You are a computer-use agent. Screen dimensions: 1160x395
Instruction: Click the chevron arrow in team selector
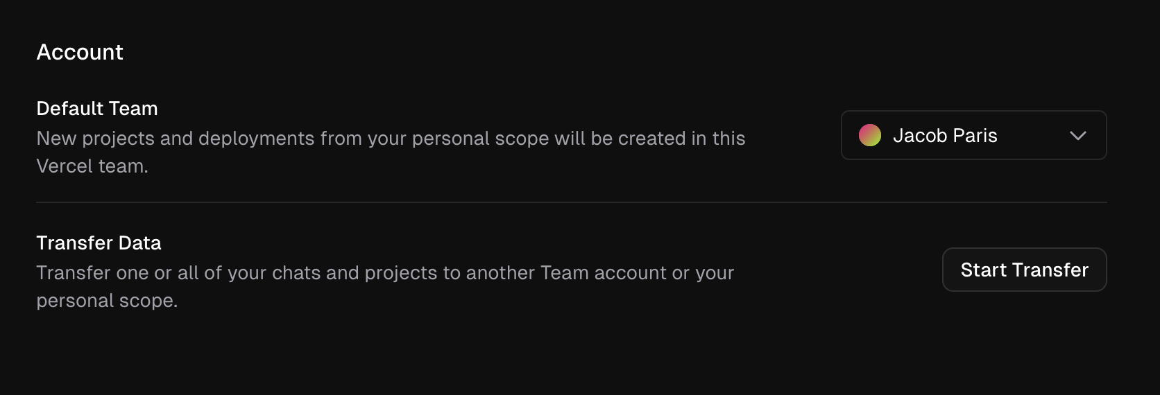[1077, 136]
